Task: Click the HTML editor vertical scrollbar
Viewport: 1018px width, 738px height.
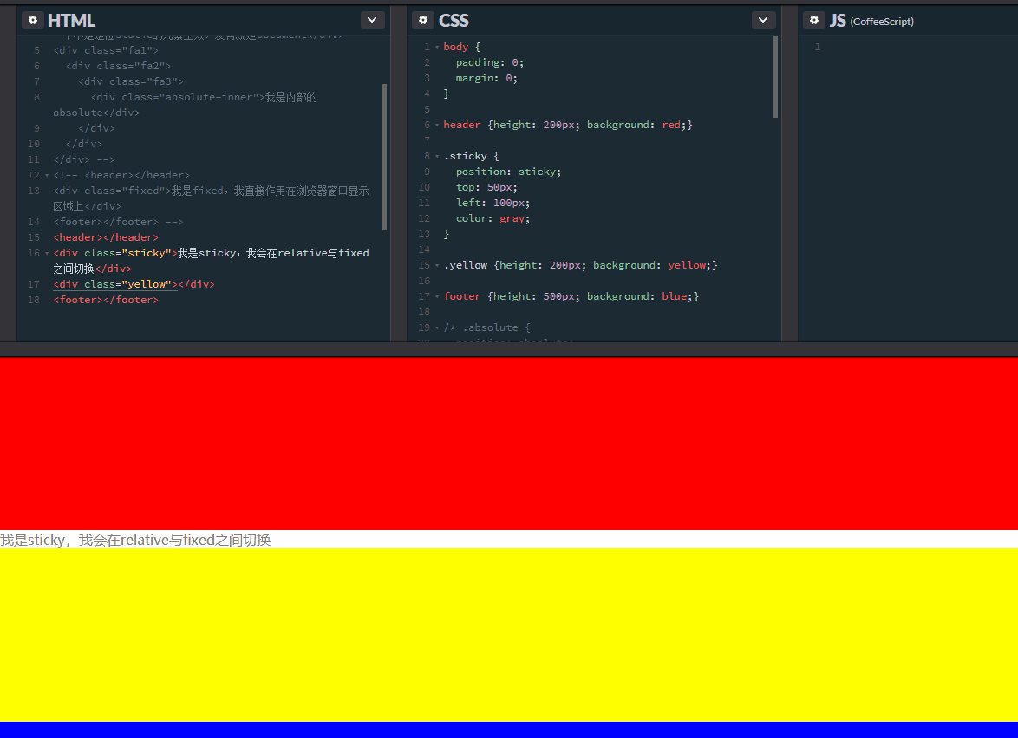Action: pyautogui.click(x=384, y=157)
